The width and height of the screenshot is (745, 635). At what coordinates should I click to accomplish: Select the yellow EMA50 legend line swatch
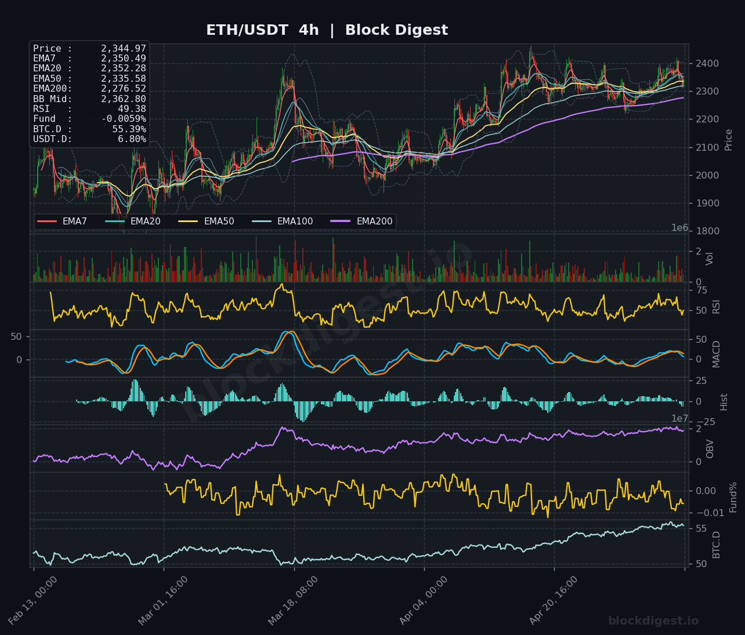tap(188, 222)
